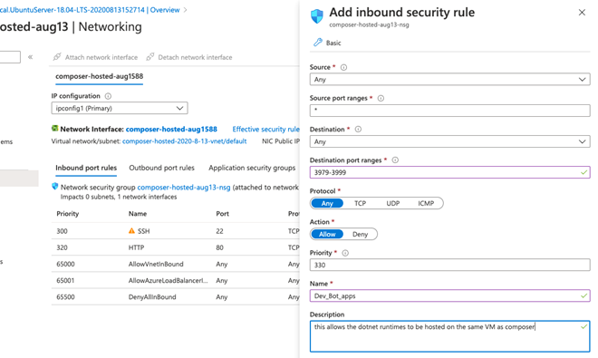Close the Add inbound security rule panel

582,13
